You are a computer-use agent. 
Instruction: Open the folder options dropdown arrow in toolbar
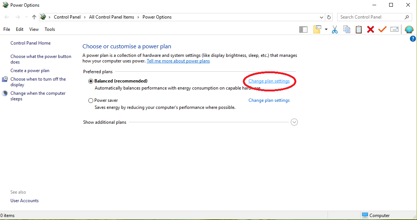[326, 29]
